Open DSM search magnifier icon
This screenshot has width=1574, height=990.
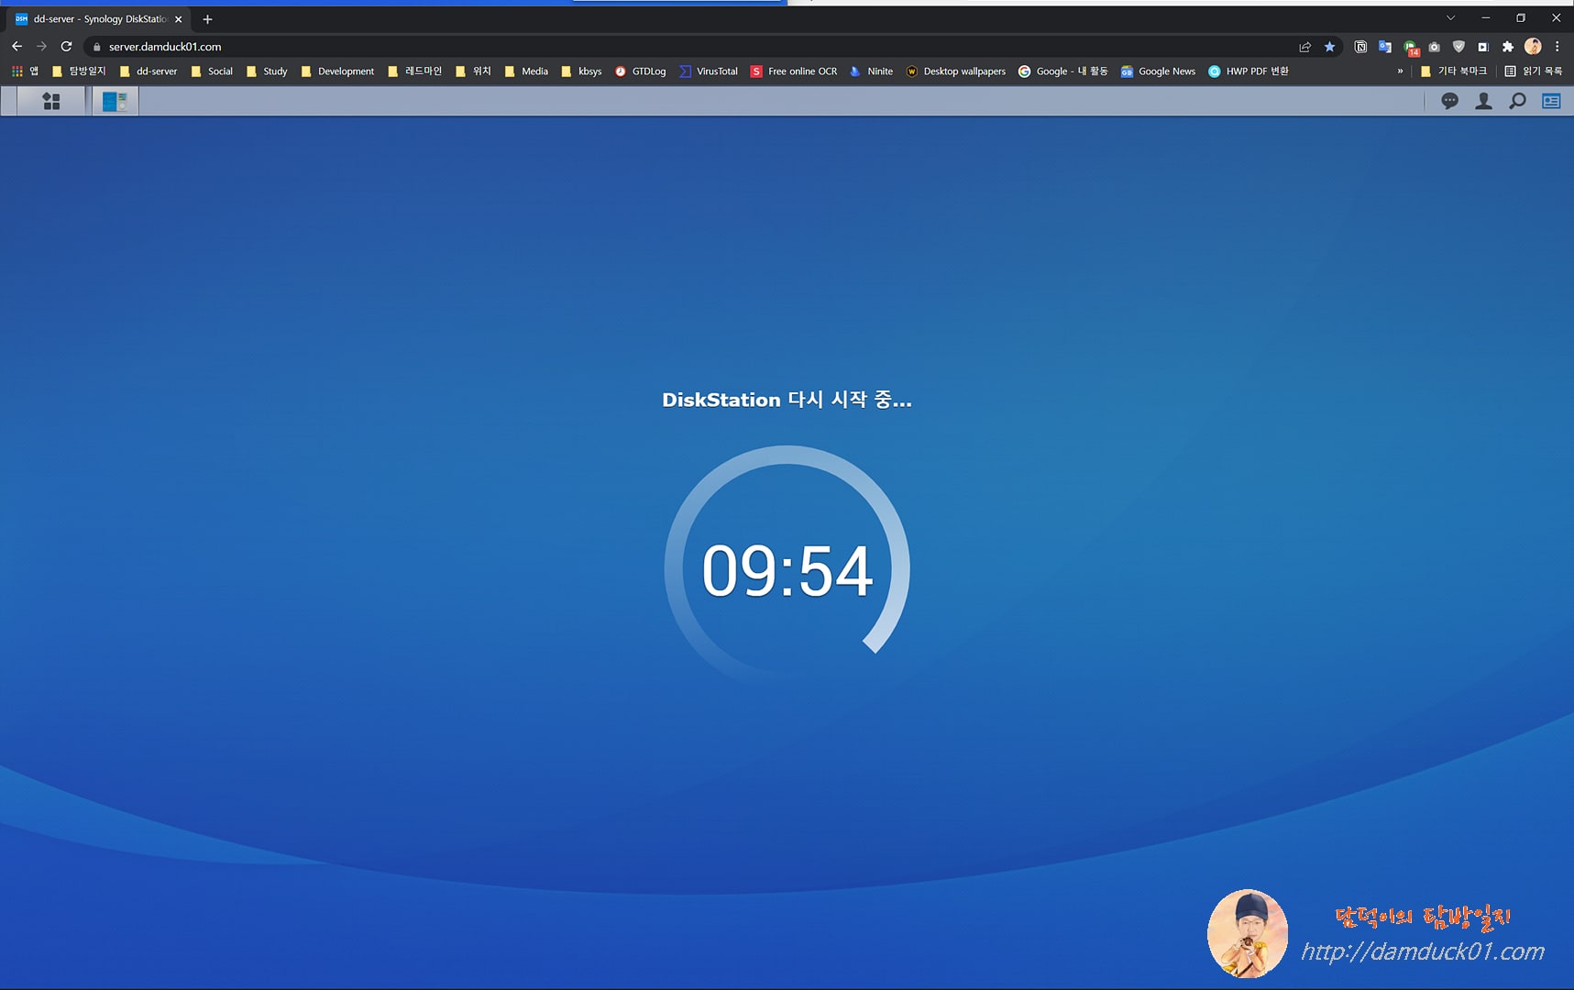point(1516,101)
